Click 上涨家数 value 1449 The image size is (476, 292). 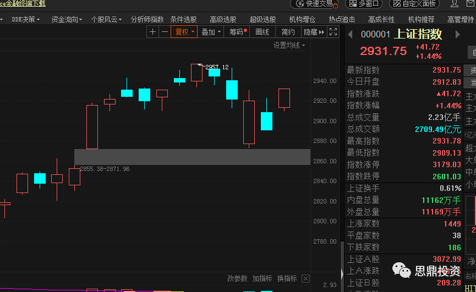click(452, 224)
